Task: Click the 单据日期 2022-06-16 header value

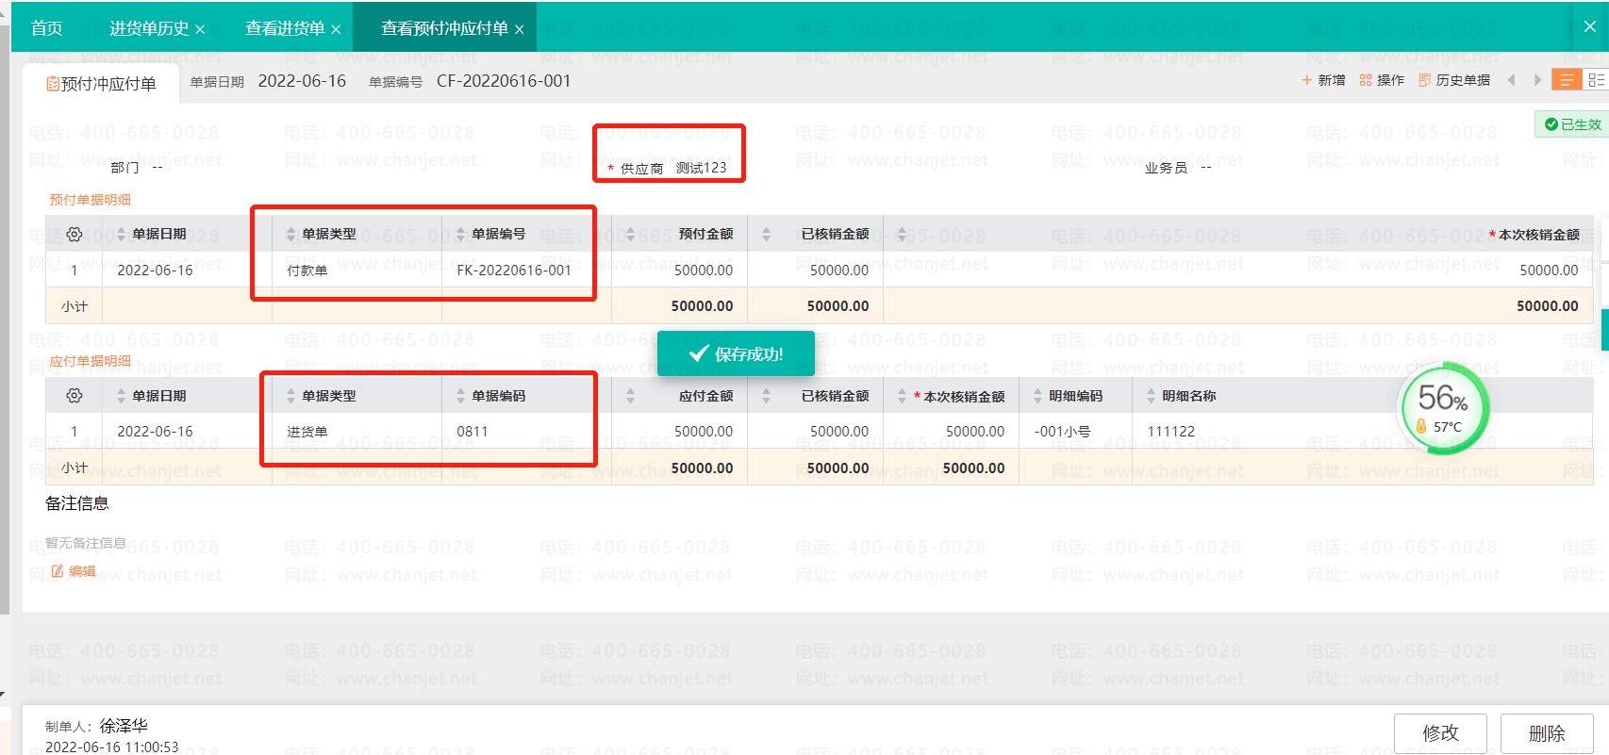Action: coord(302,81)
